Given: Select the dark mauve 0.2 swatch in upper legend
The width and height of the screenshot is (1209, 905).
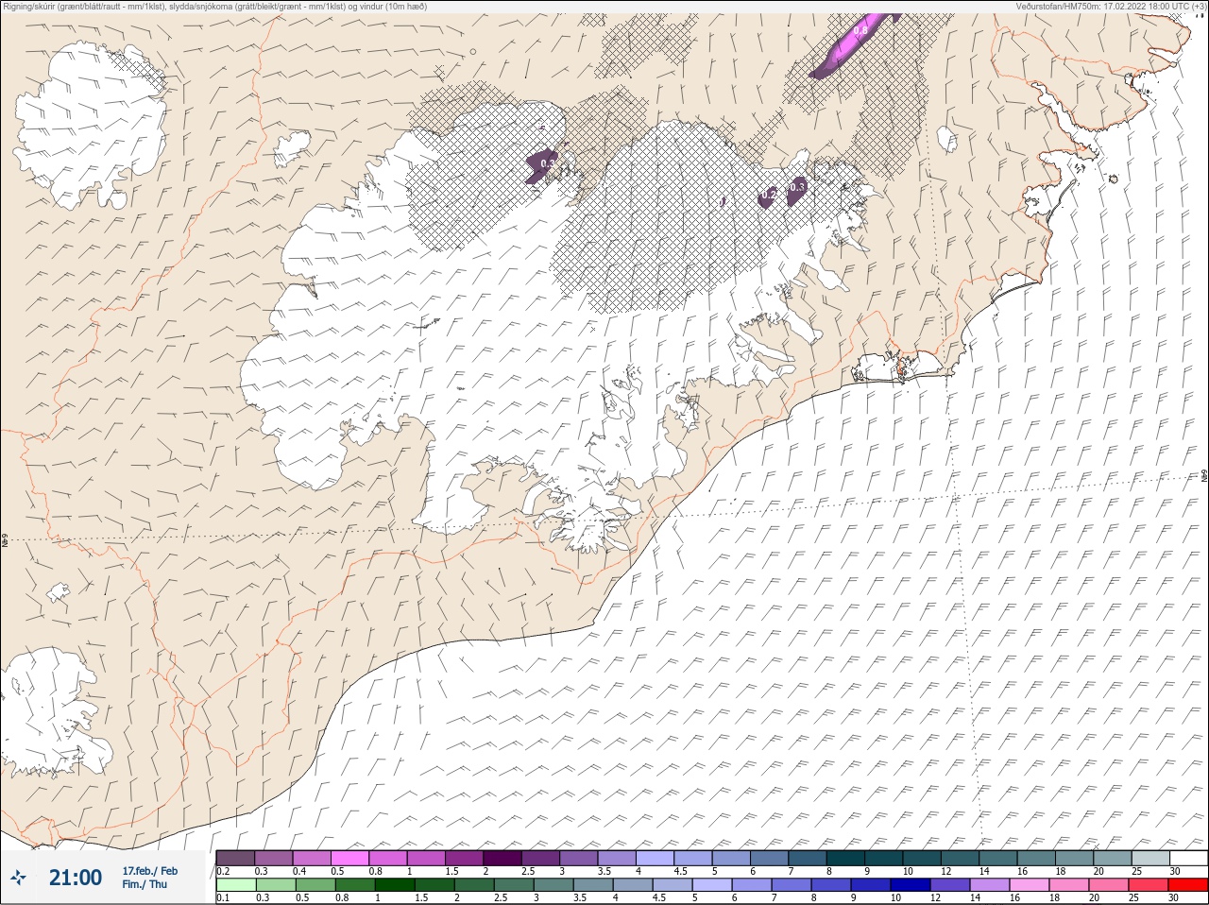Looking at the screenshot, I should [x=235, y=858].
